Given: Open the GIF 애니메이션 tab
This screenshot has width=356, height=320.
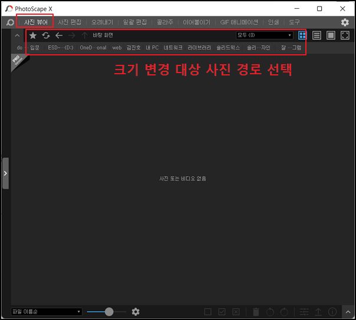Looking at the screenshot, I should click(x=239, y=22).
